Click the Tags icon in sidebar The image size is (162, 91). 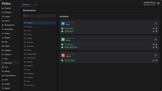(x=3, y=59)
